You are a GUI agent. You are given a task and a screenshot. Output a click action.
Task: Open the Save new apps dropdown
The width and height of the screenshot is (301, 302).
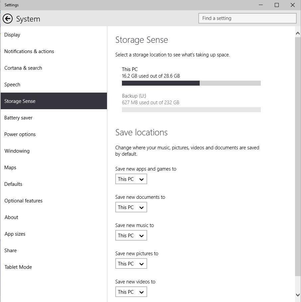(131, 179)
